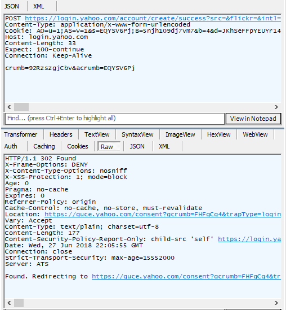286x310 pixels.
Task: Switch to the WebView tab
Action: (255, 134)
